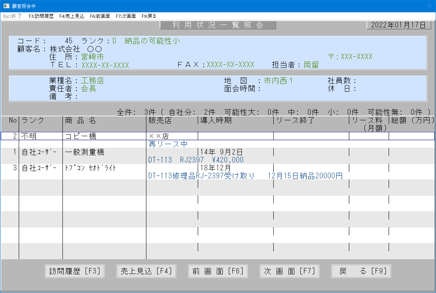Click the 業種名 value 工務店
The image size is (436, 293).
pyautogui.click(x=93, y=81)
